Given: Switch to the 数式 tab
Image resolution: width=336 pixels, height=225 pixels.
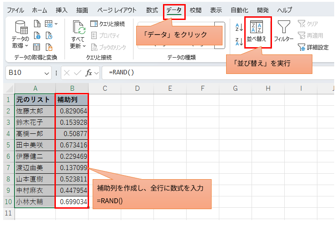Looking at the screenshot, I should point(152,10).
